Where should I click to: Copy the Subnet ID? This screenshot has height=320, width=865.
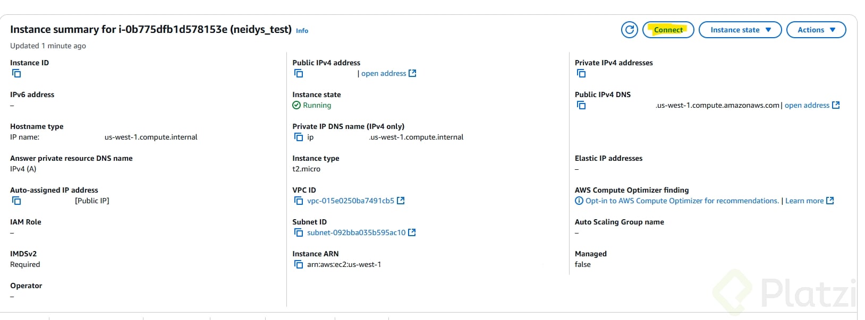(299, 232)
